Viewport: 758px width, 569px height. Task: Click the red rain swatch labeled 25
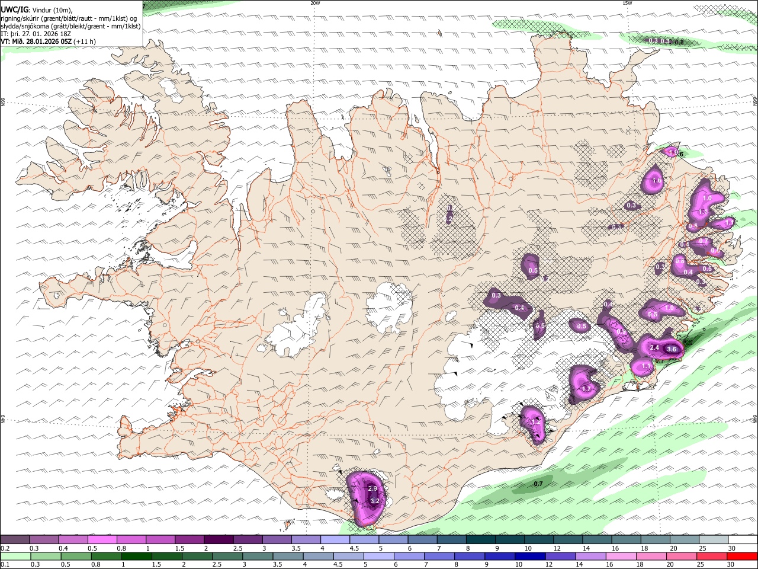click(712, 557)
